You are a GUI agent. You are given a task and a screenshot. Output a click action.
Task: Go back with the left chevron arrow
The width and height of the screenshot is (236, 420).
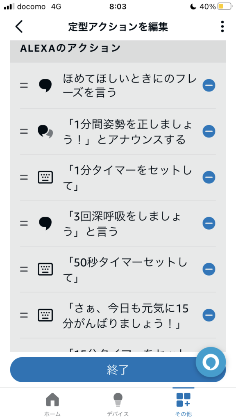click(x=19, y=27)
